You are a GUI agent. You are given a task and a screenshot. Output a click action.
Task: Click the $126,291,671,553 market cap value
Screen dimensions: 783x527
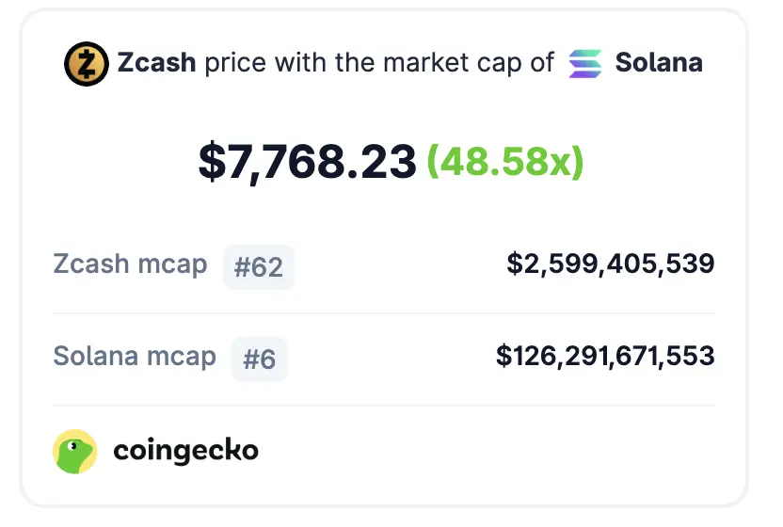coord(605,357)
